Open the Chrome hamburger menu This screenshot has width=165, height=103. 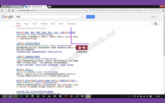click(163, 10)
